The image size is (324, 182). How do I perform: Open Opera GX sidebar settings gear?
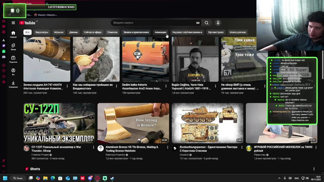(4, 82)
